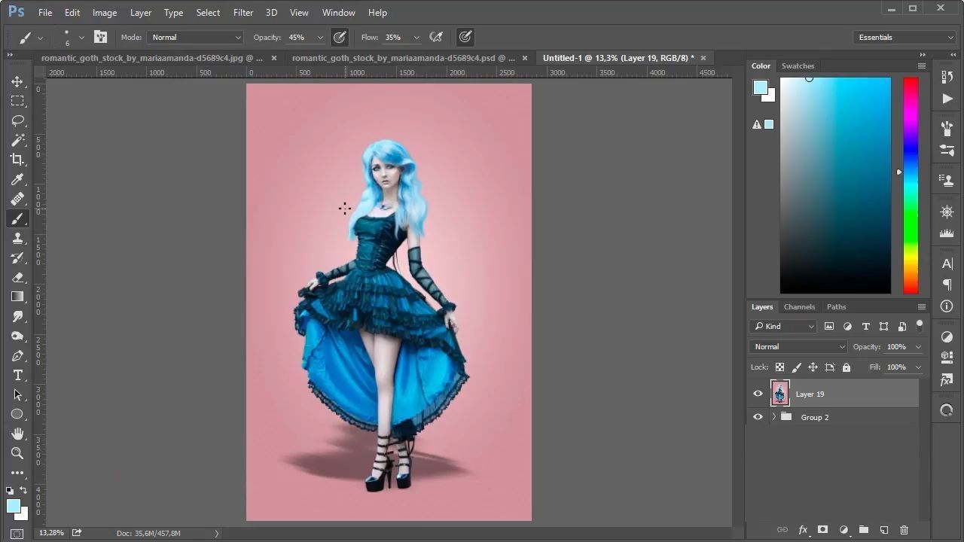
Task: Switch to the Swatches tab
Action: pyautogui.click(x=798, y=66)
